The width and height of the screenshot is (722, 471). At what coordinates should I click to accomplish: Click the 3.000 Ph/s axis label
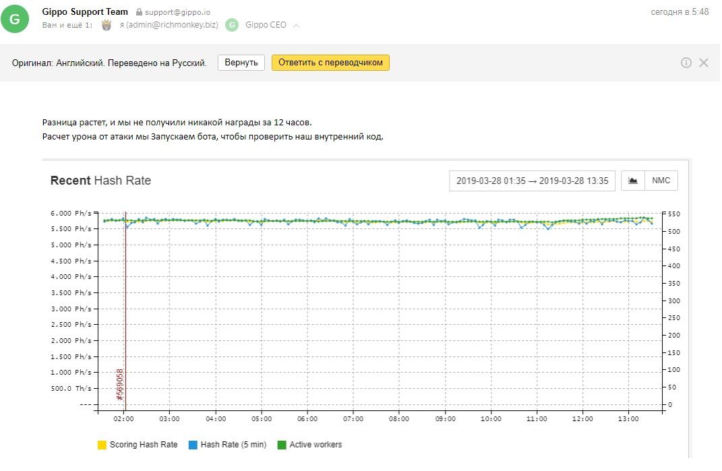[71, 309]
